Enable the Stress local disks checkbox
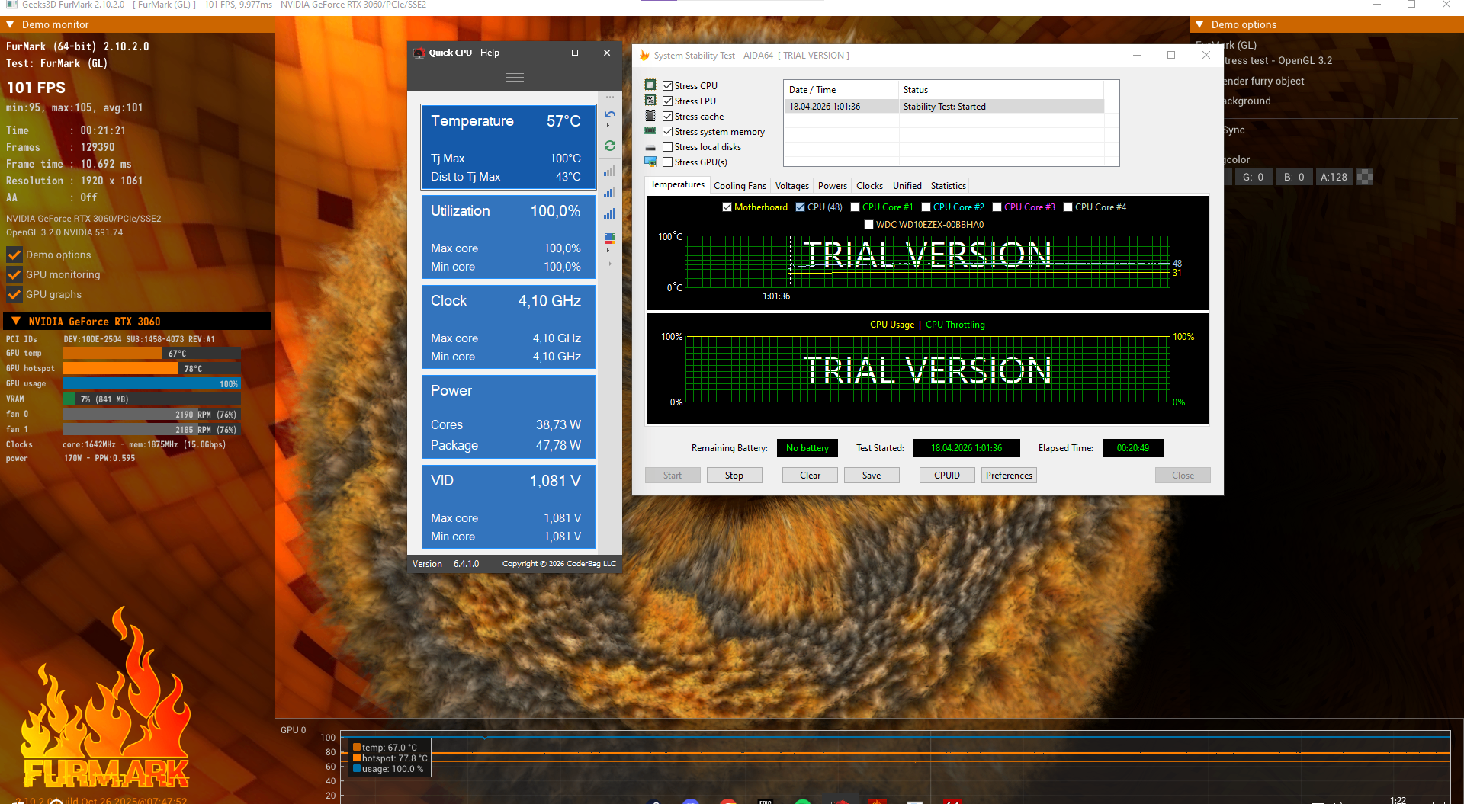The width and height of the screenshot is (1464, 804). pyautogui.click(x=668, y=147)
